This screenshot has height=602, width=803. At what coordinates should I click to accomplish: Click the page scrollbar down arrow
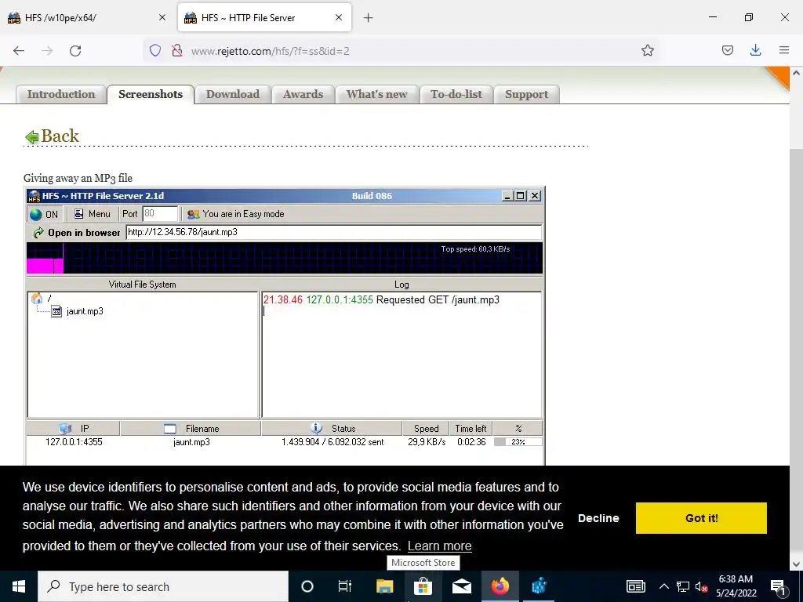pos(796,564)
